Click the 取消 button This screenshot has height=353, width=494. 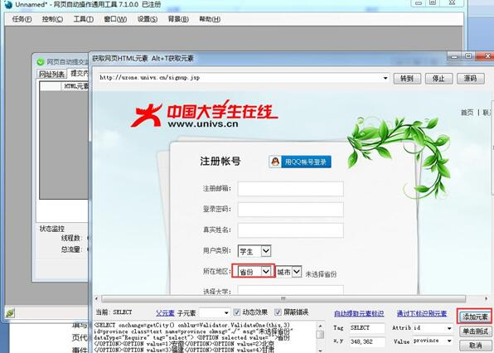pyautogui.click(x=475, y=346)
